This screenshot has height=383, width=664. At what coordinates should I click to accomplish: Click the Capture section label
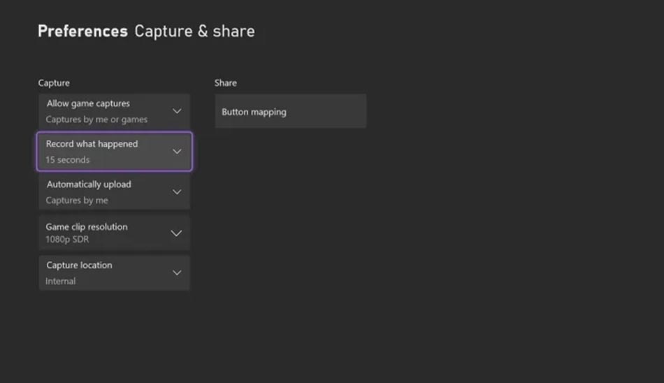point(54,83)
